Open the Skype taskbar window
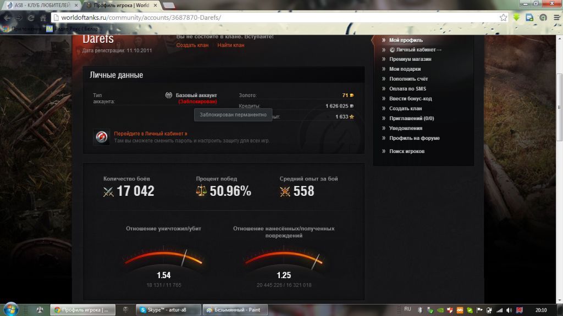 168,309
